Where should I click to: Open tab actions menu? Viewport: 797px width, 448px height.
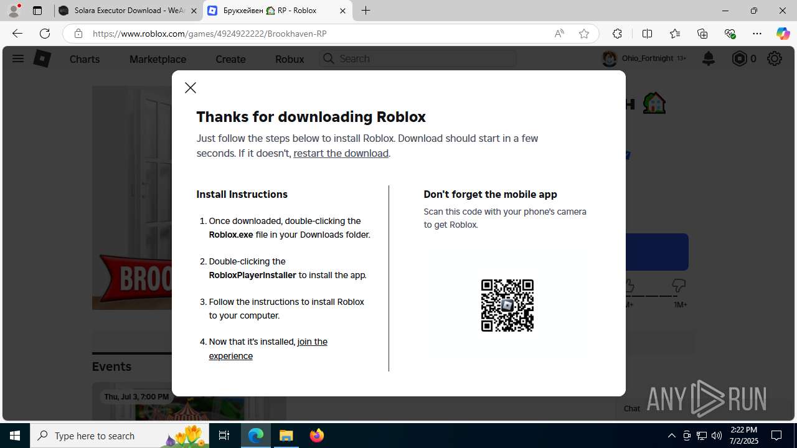click(37, 11)
